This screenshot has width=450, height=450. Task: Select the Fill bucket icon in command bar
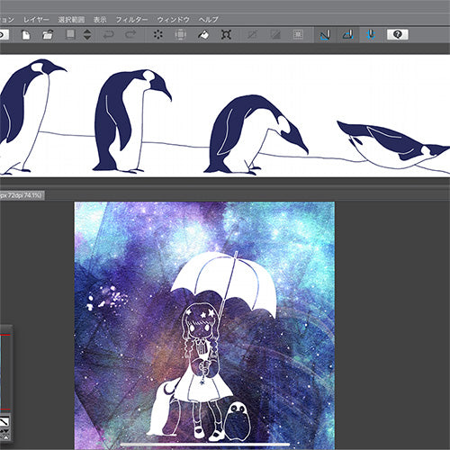pos(203,35)
